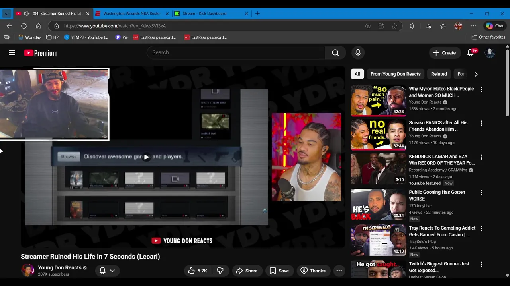The width and height of the screenshot is (510, 286).
Task: Open Sneako PANICS video thumbnail
Action: [378, 134]
